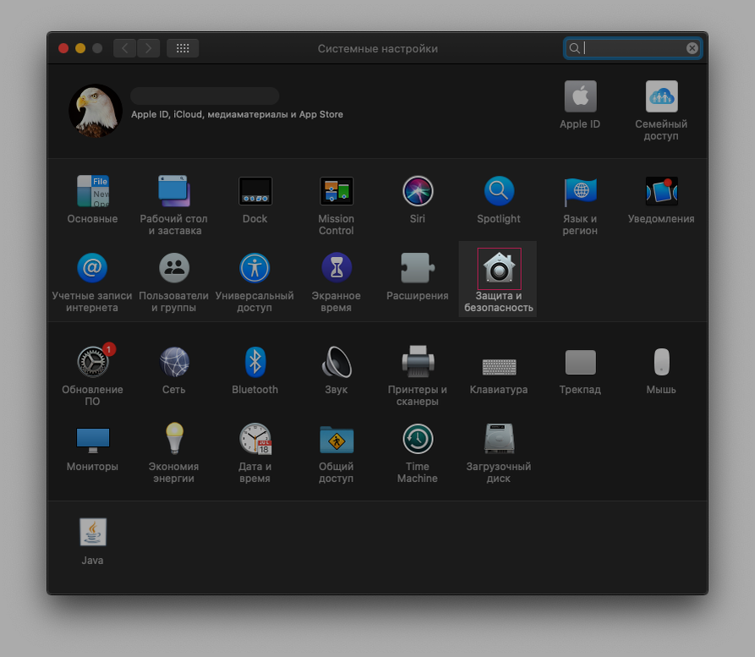Open Пользователи и группы settings
755x657 pixels.
174,268
